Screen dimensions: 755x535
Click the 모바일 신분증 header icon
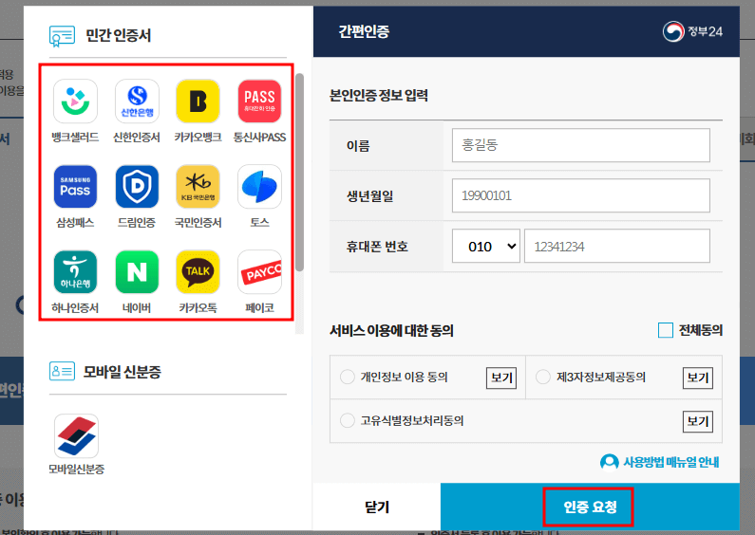tap(62, 371)
